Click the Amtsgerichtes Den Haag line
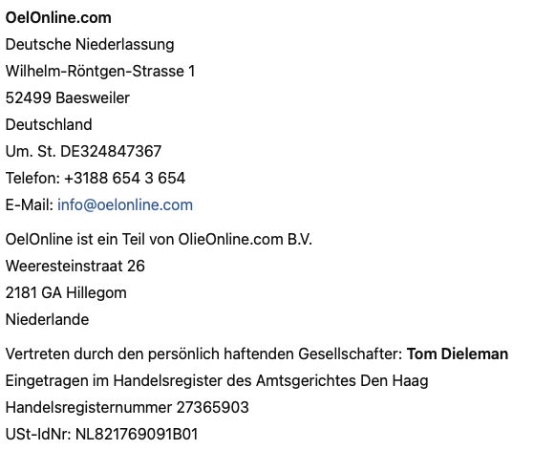This screenshot has width=534, height=450. (x=217, y=381)
